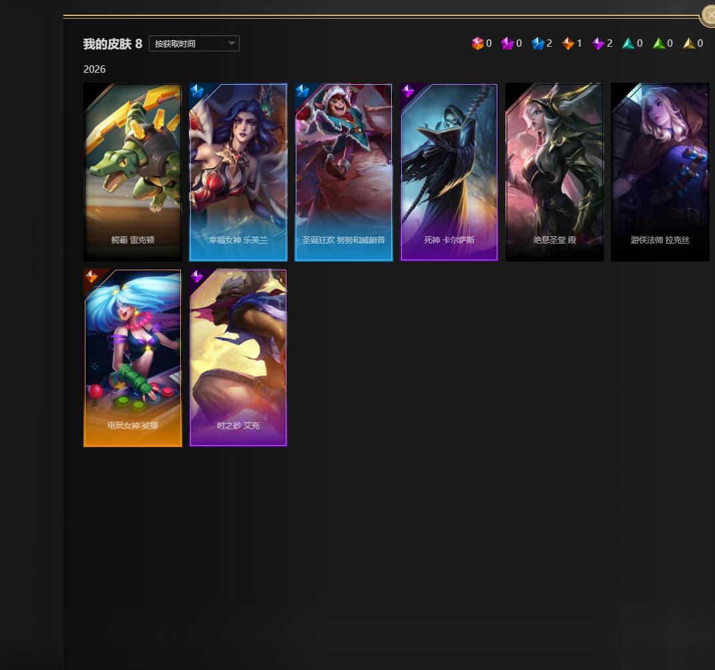Select the 死神 卡尔萨斯 skin card
715x670 pixels.
point(449,172)
